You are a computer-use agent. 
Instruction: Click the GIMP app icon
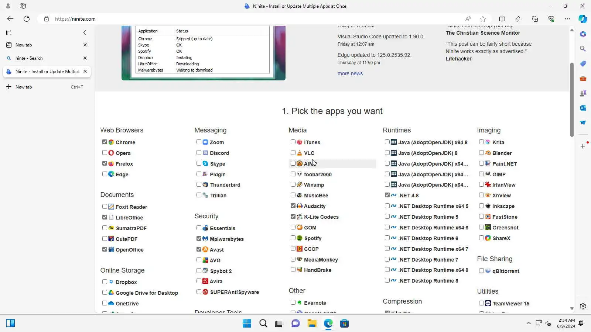[x=488, y=174]
